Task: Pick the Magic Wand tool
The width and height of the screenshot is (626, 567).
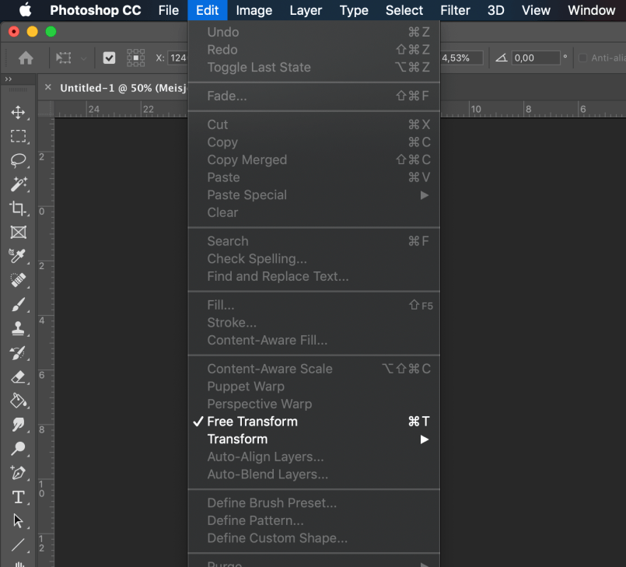Action: click(18, 184)
